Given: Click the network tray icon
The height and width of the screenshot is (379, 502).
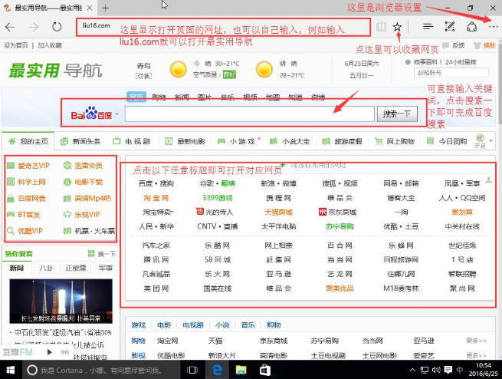Looking at the screenshot, I should pyautogui.click(x=424, y=371).
